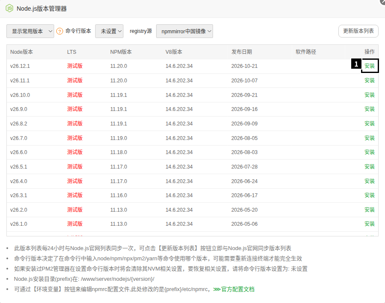
Task: Click NPM version 11.19.0 for v26.7.0
Action: [118, 138]
